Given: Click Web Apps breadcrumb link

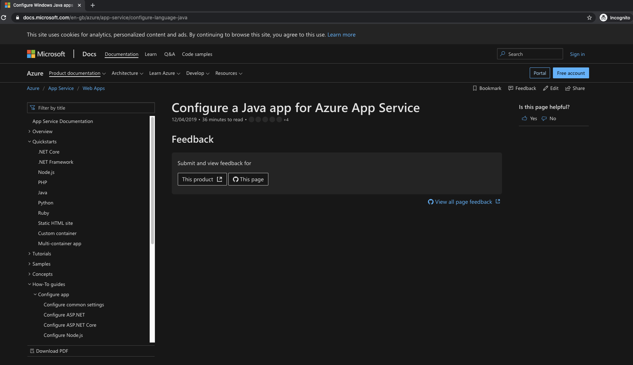Looking at the screenshot, I should click(x=94, y=88).
